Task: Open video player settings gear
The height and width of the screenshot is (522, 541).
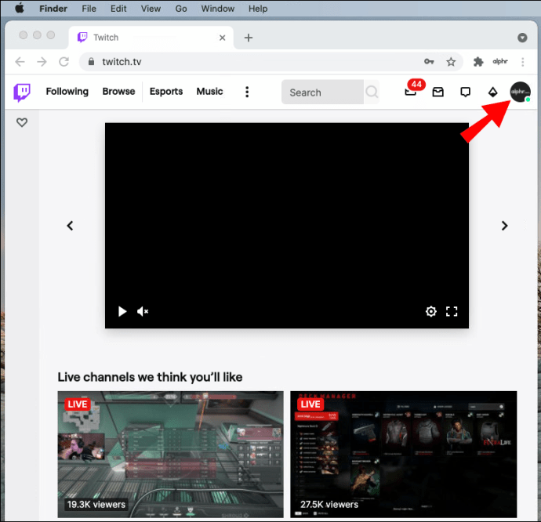Action: 430,311
